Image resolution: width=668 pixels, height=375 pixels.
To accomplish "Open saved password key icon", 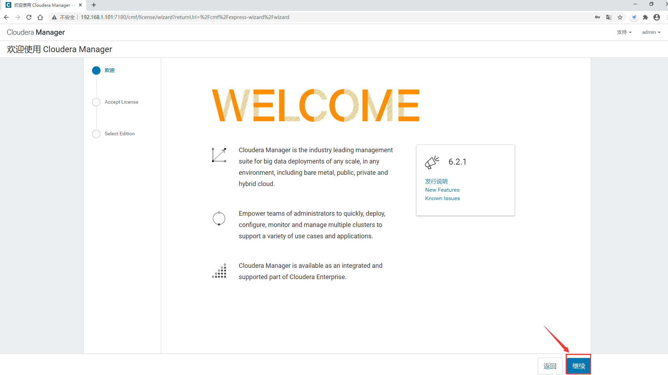I will click(x=597, y=17).
